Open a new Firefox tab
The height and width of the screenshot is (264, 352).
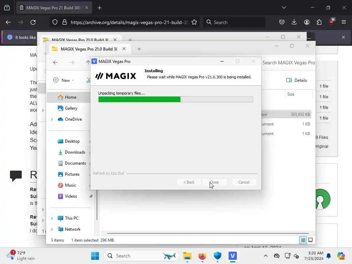[99, 8]
